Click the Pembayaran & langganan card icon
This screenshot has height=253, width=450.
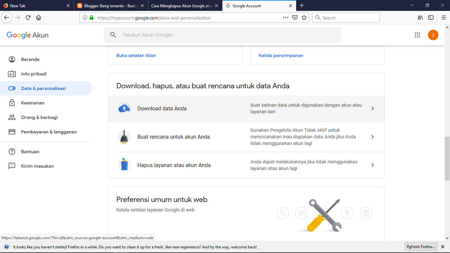(12, 132)
